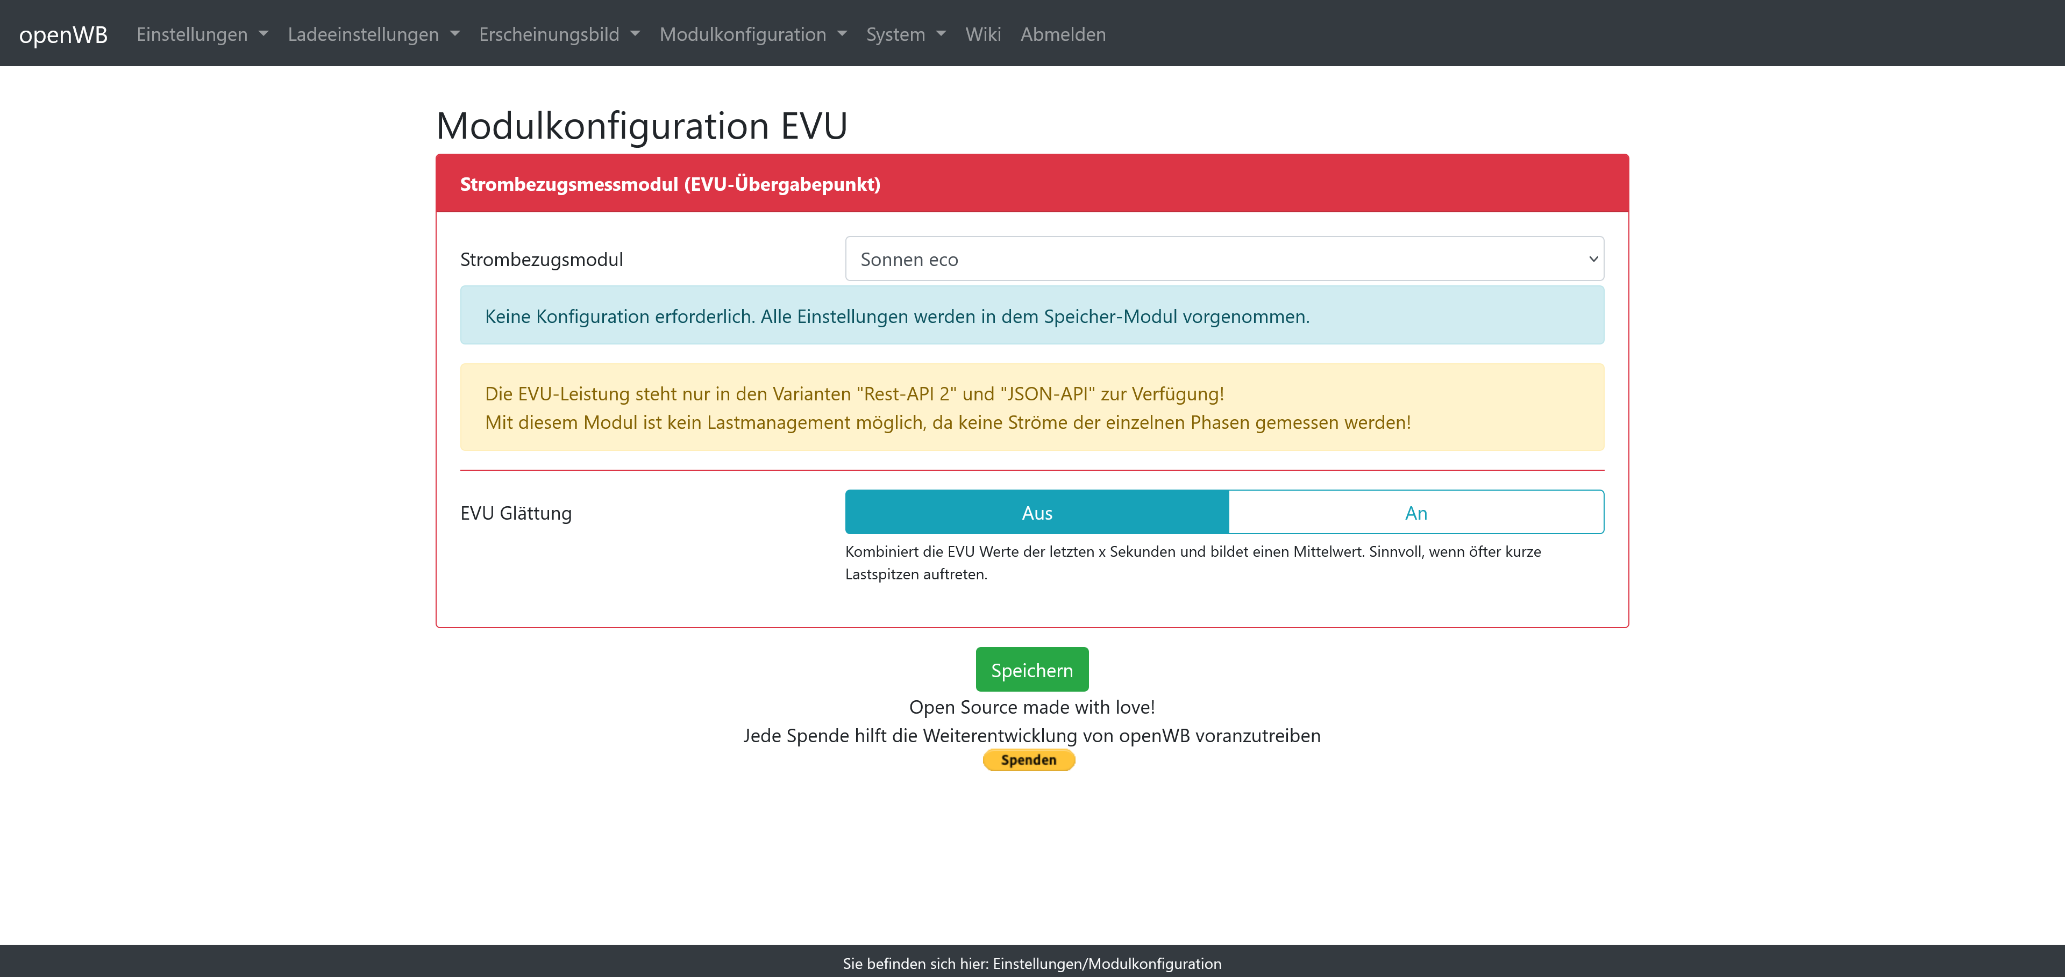Click Abmelden to log out
The image size is (2065, 977).
[x=1063, y=34]
